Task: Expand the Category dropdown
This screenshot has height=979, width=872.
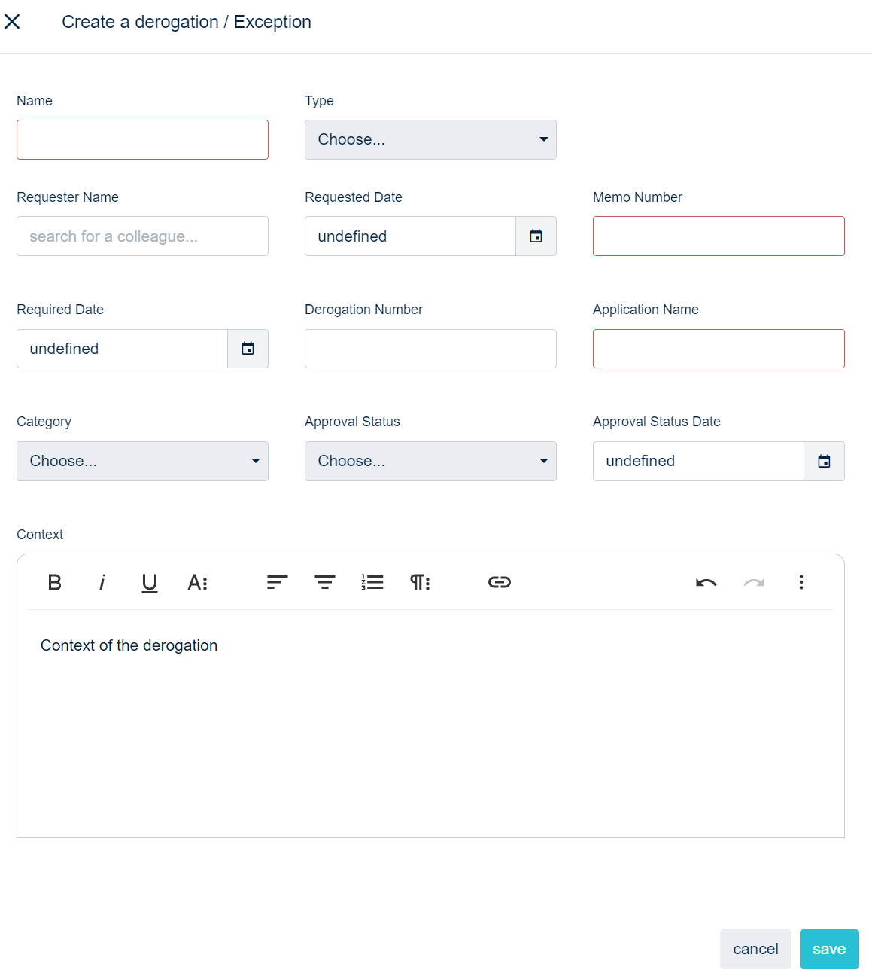Action: [142, 461]
